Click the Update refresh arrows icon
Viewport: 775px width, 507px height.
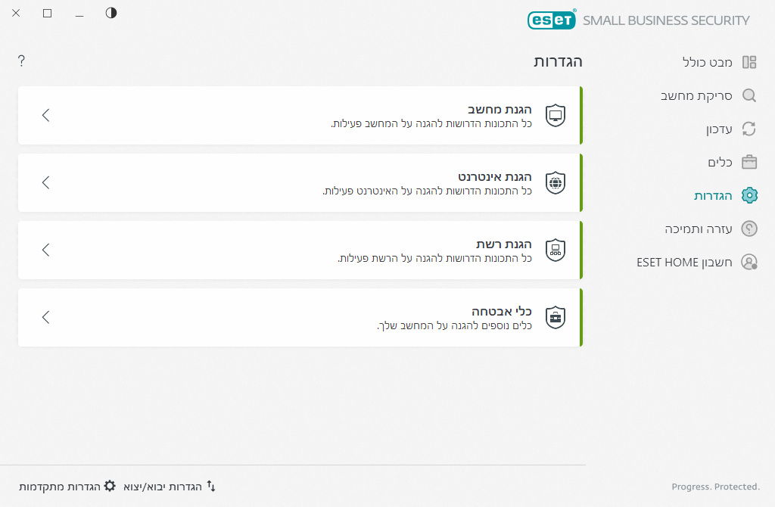749,129
